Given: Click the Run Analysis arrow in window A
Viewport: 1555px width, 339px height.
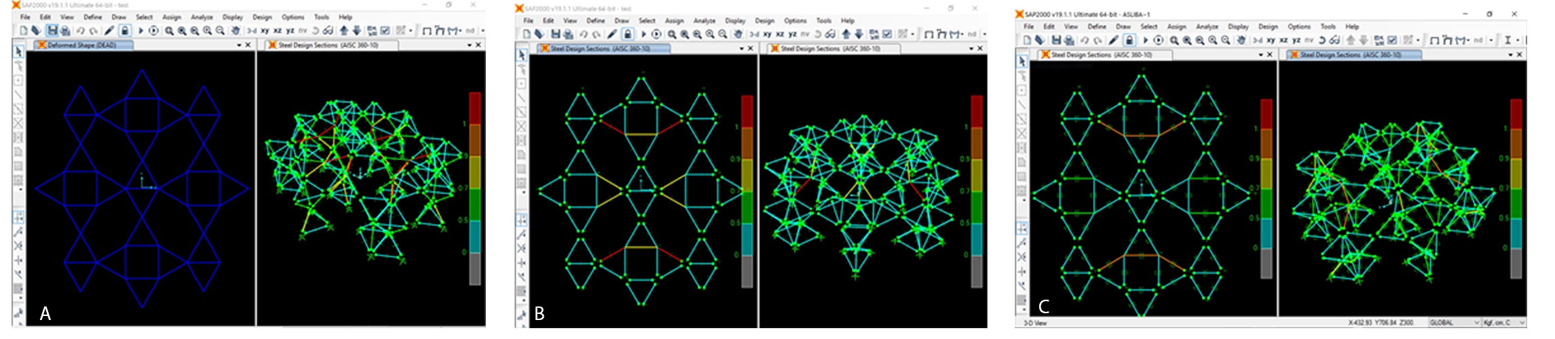Looking at the screenshot, I should (x=140, y=31).
